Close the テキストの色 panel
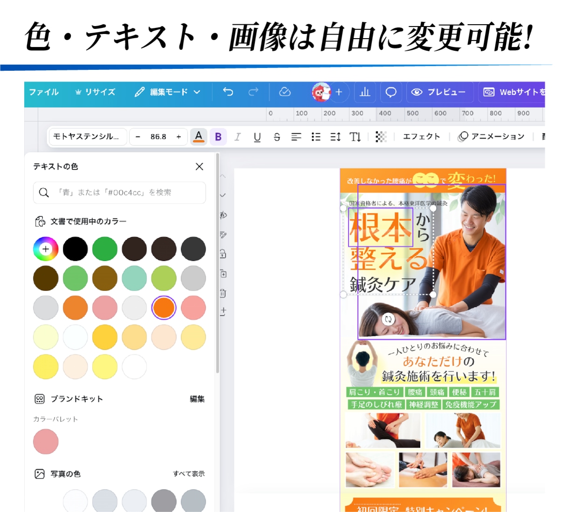Viewport: 569px width, 512px height. [x=199, y=166]
